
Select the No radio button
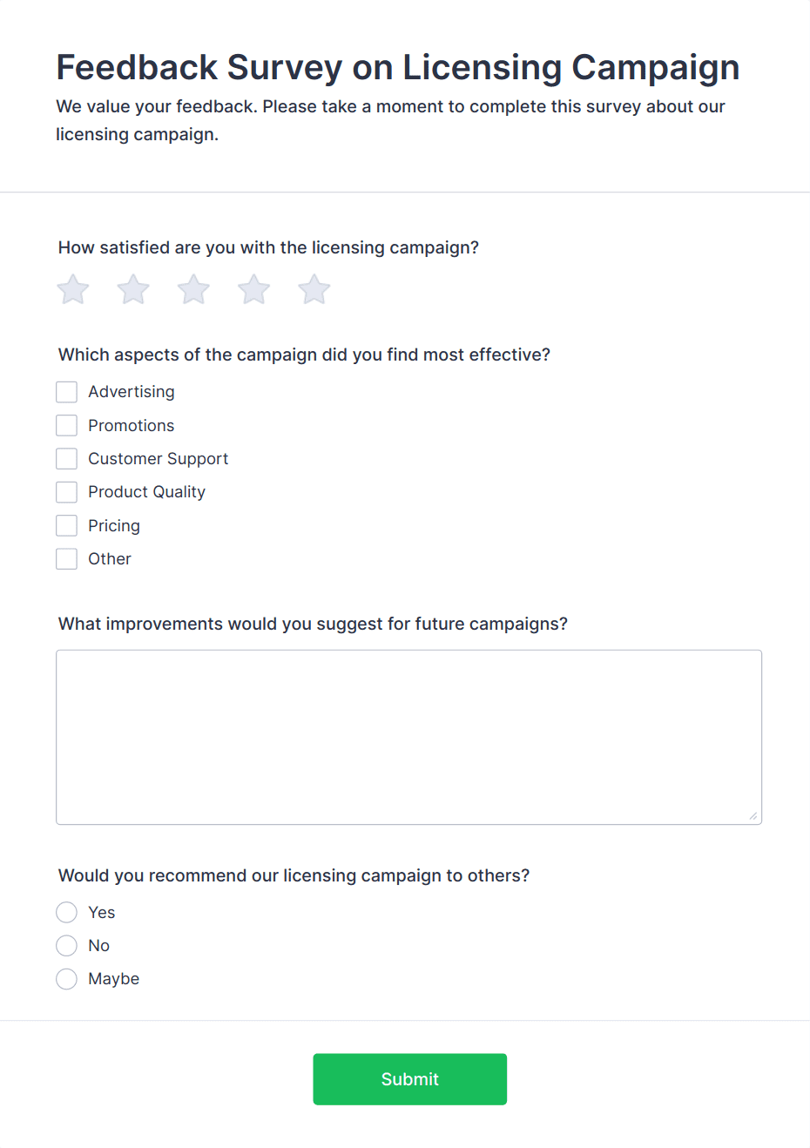click(67, 946)
